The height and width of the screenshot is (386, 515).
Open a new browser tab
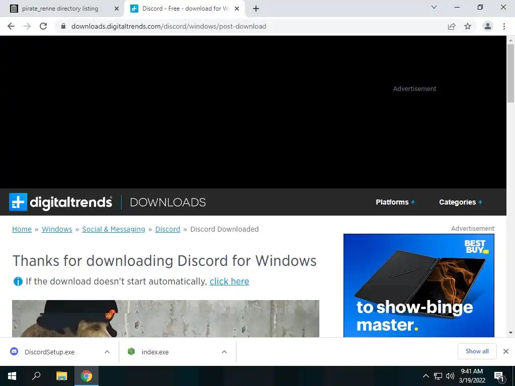coord(256,9)
